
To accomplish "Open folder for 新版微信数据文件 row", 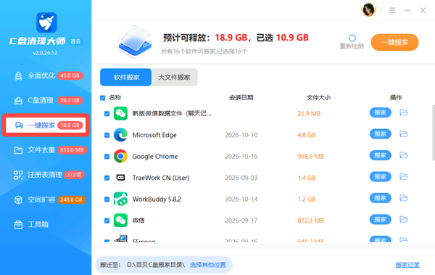I will 403,112.
